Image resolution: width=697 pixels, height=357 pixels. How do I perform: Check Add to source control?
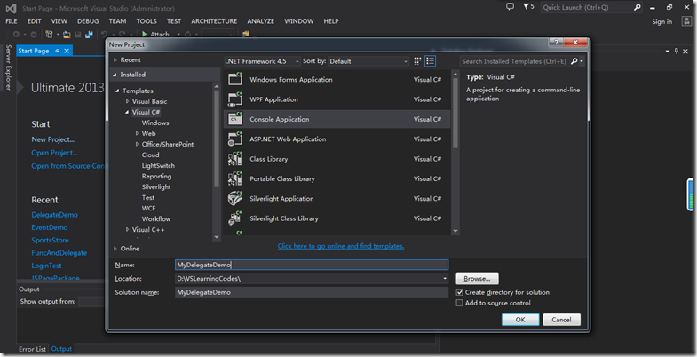(460, 303)
